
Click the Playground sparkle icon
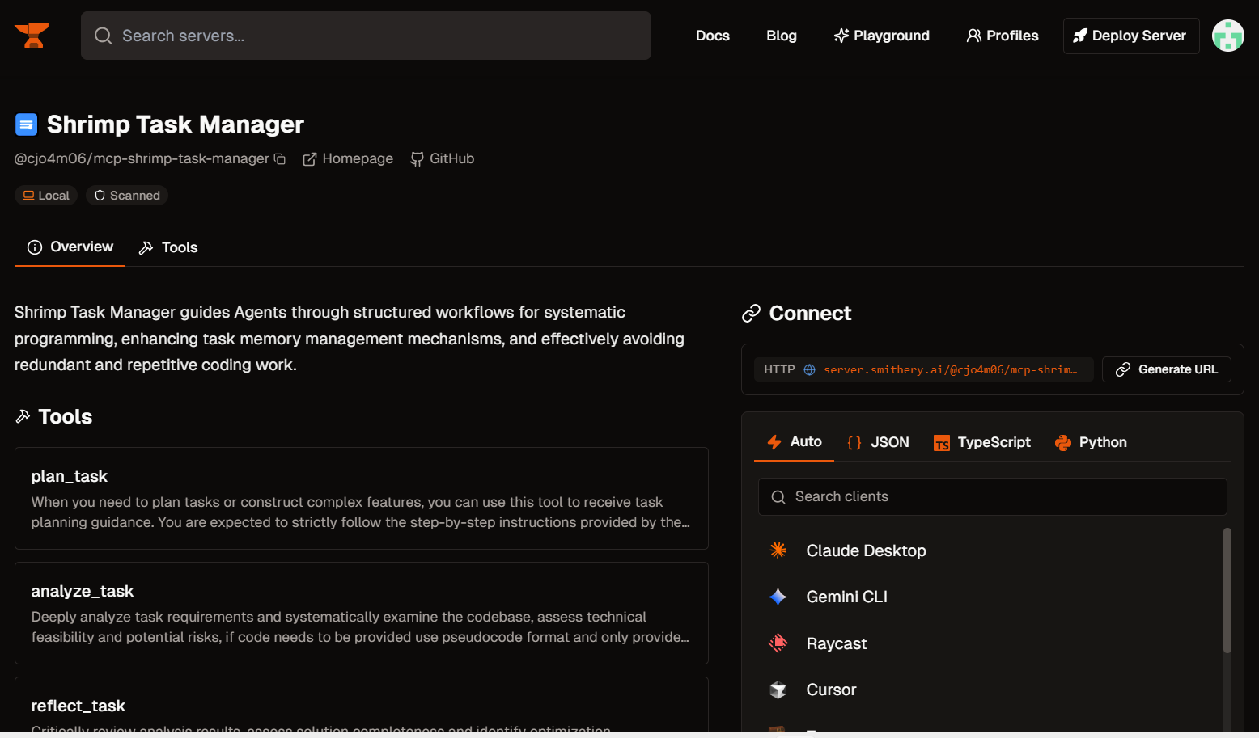point(841,36)
